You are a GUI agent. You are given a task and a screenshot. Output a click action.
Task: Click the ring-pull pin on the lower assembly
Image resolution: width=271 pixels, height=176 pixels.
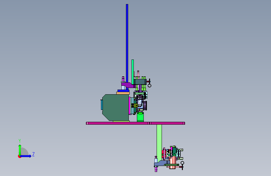point(182,165)
